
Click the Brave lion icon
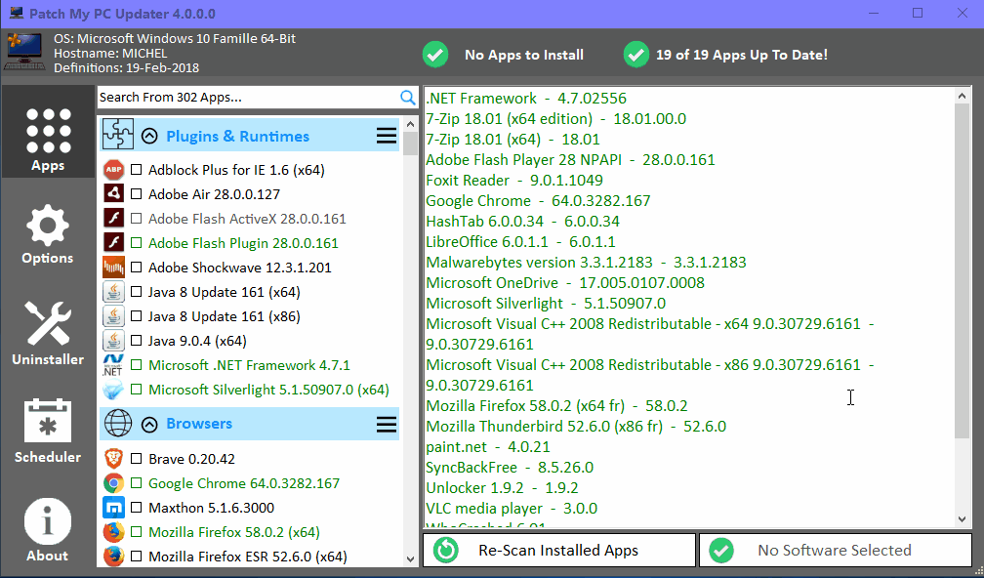coord(113,459)
